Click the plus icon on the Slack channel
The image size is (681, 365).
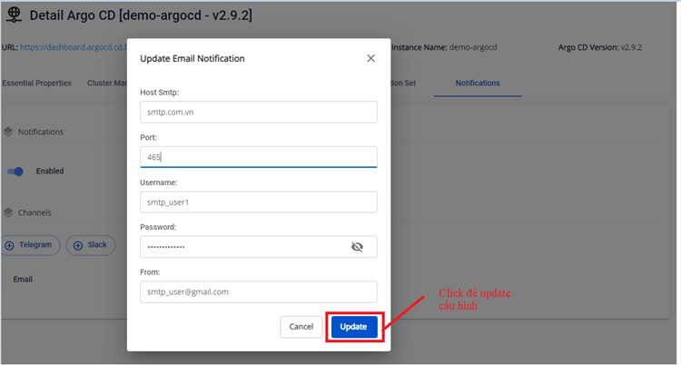78,245
